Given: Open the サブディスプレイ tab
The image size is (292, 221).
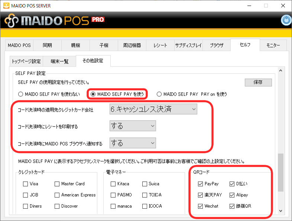Looking at the screenshot, I should click(188, 45).
